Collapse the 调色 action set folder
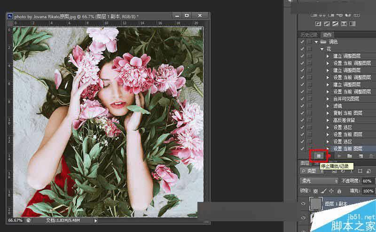 tap(317, 42)
